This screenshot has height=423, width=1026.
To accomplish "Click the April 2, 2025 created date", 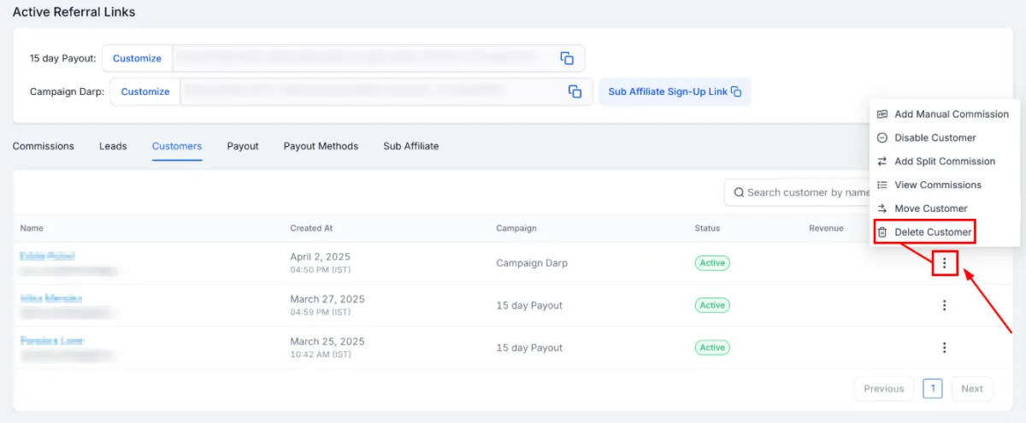I will click(x=320, y=256).
